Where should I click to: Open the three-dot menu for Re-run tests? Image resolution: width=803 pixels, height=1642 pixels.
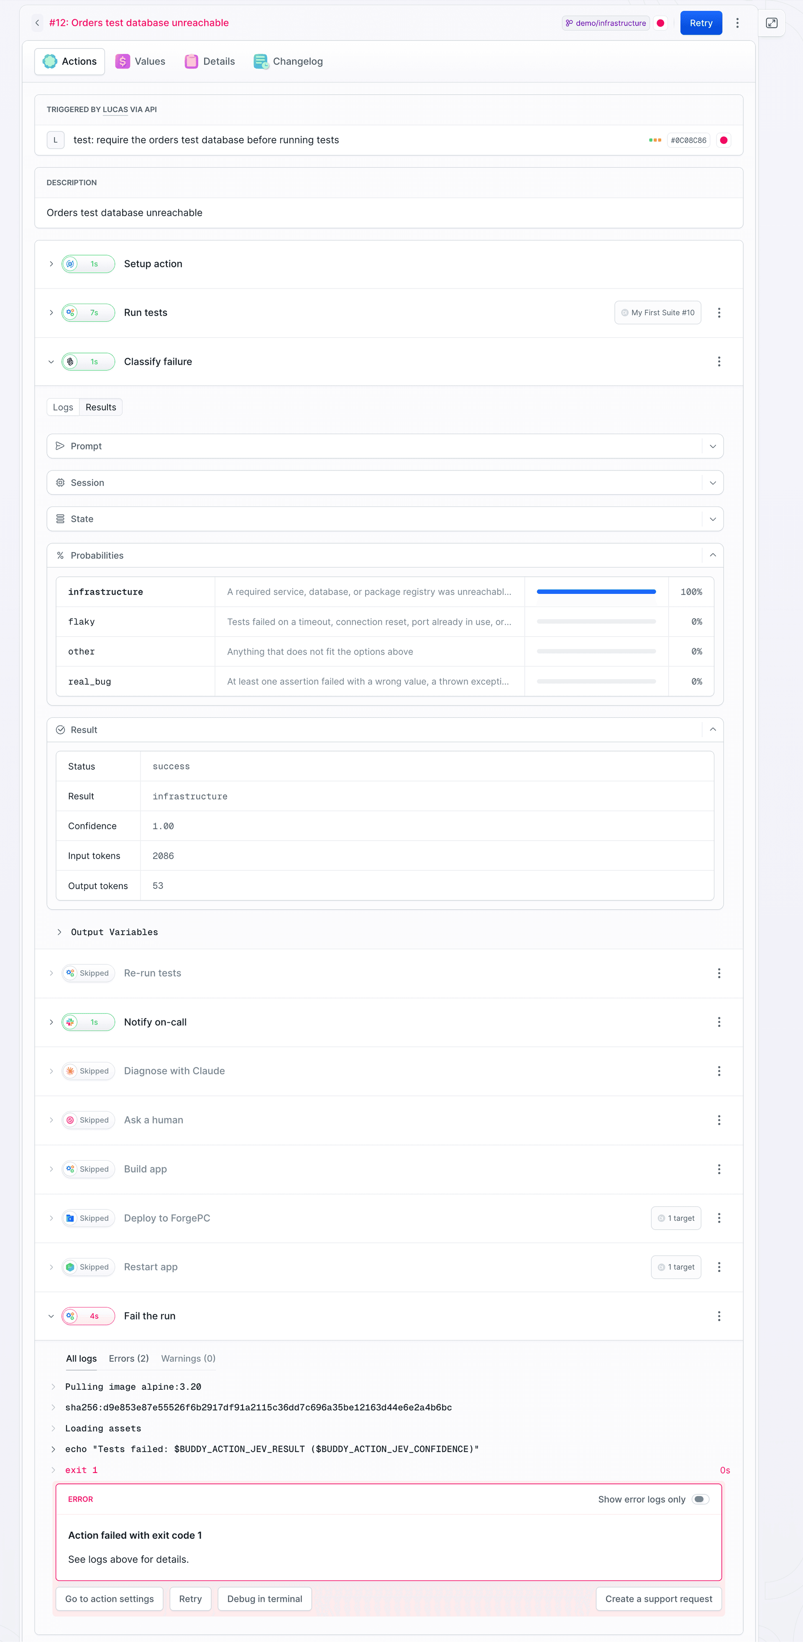click(719, 973)
